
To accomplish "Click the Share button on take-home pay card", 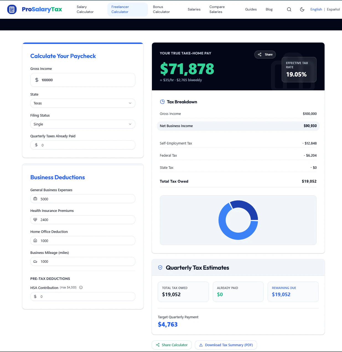I will pos(265,54).
